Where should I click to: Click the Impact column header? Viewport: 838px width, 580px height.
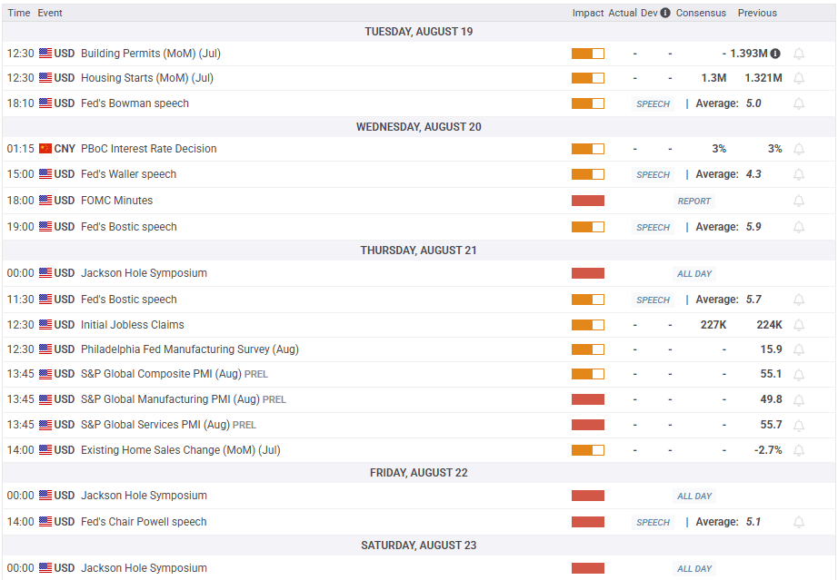pyautogui.click(x=588, y=13)
